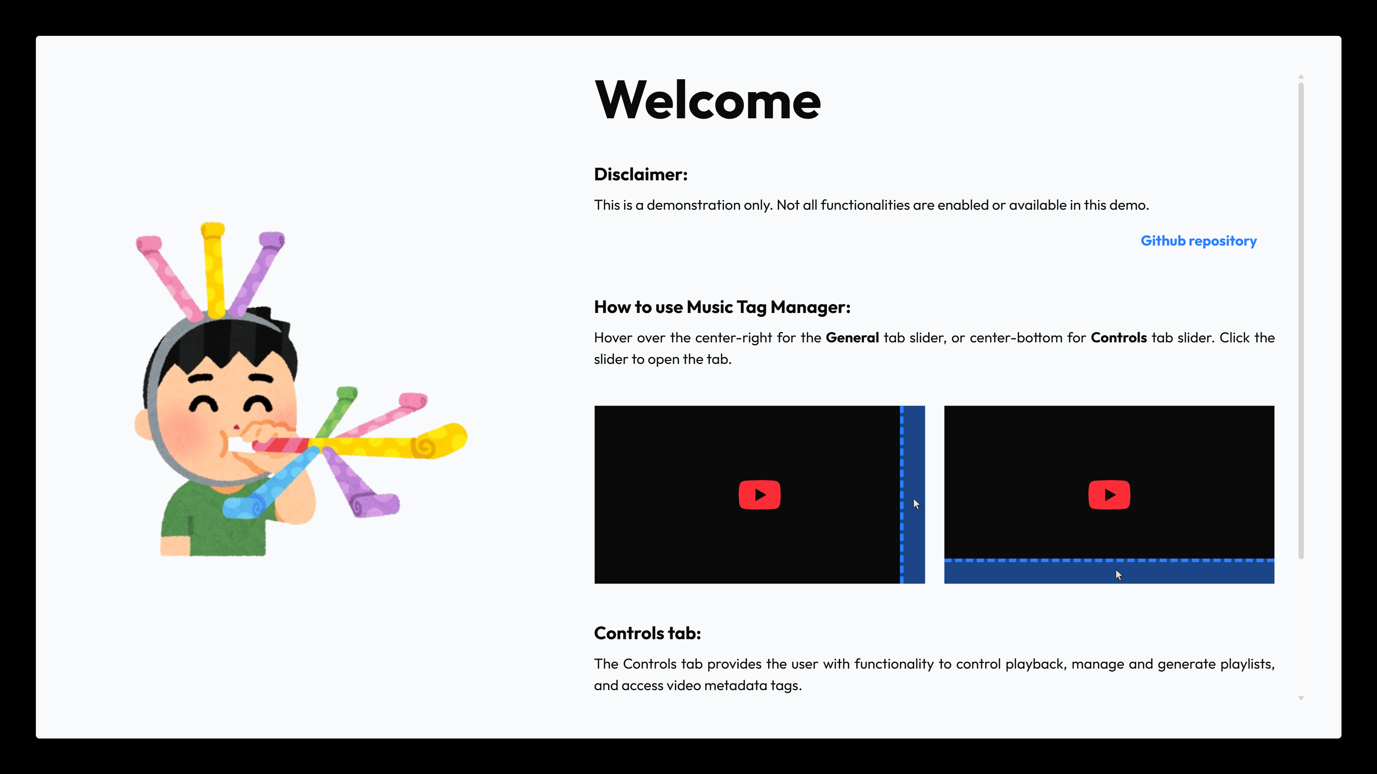1377x774 pixels.
Task: Click the scrollbar up arrow
Action: point(1301,77)
